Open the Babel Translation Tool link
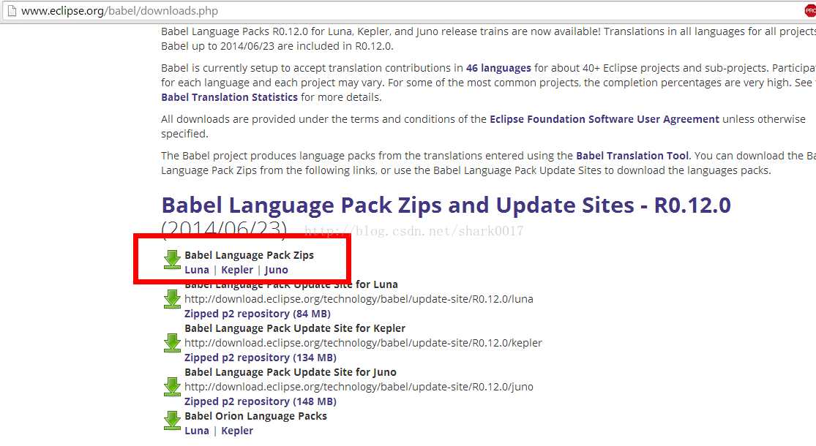 point(632,156)
